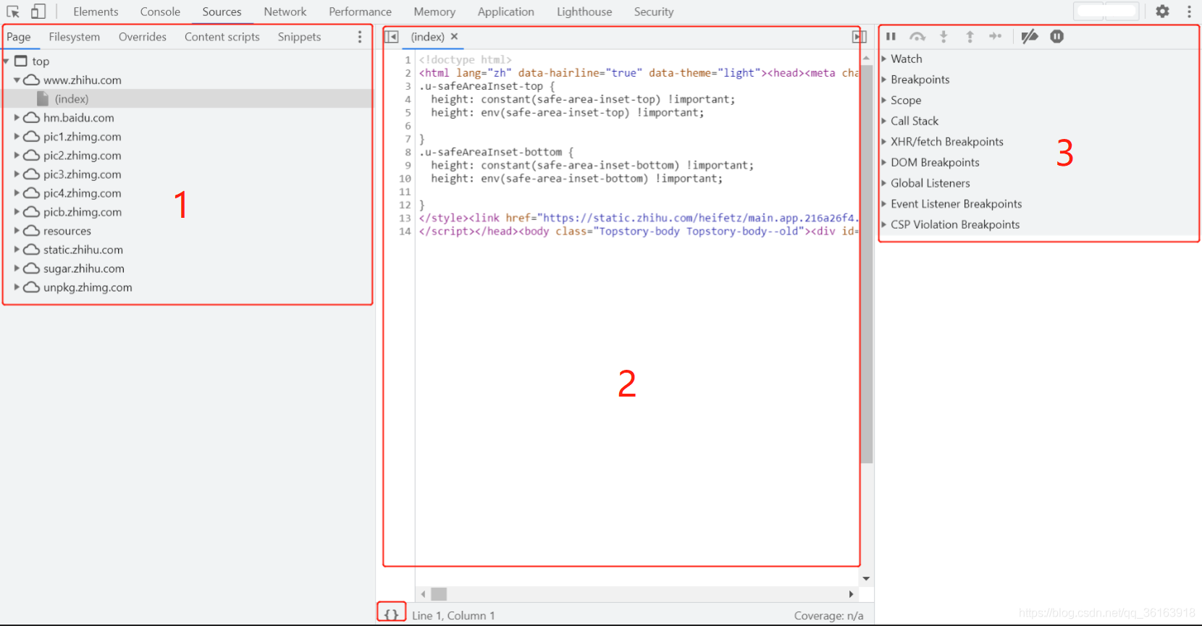Toggle the device toolbar icon

pyautogui.click(x=38, y=12)
